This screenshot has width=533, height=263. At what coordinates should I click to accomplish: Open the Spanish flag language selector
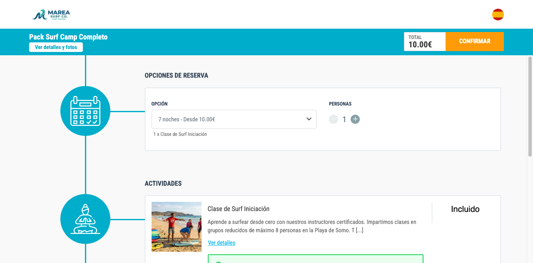coord(498,15)
